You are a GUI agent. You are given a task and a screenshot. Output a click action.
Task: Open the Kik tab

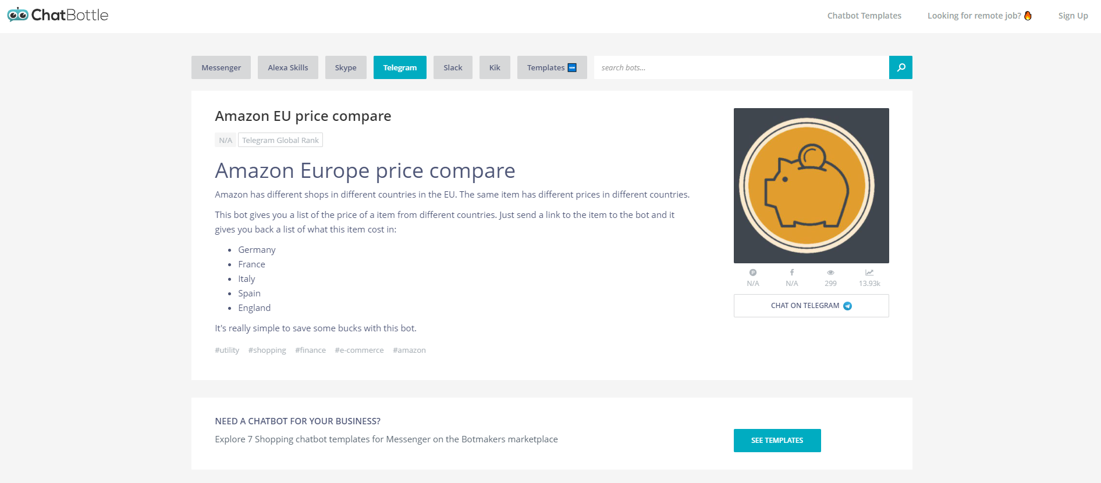pyautogui.click(x=495, y=67)
